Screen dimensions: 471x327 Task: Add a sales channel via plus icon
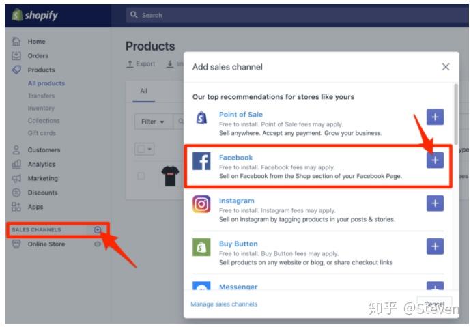click(98, 229)
